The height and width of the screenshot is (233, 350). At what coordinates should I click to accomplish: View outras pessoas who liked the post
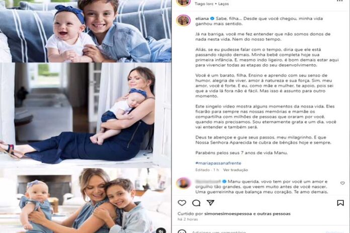pyautogui.click(x=274, y=213)
